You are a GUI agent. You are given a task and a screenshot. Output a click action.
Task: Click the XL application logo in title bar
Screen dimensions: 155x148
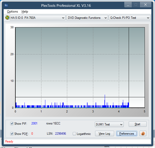coord(6,5)
